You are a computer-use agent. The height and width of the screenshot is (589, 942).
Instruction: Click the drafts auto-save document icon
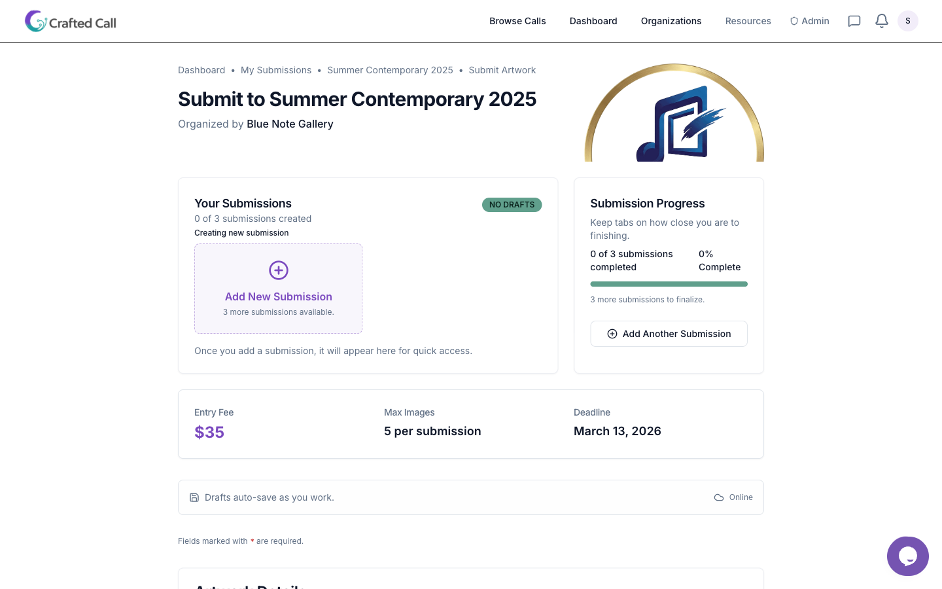coord(194,497)
